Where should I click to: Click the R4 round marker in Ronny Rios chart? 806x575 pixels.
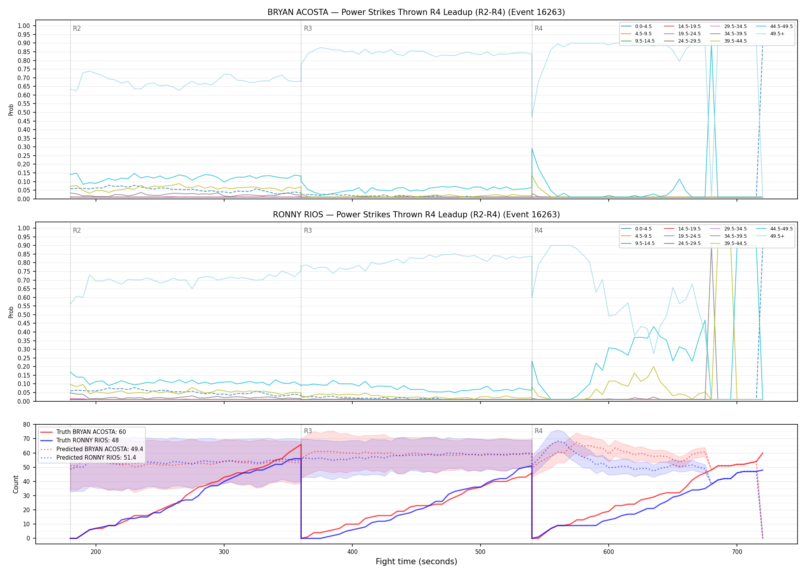click(x=538, y=230)
